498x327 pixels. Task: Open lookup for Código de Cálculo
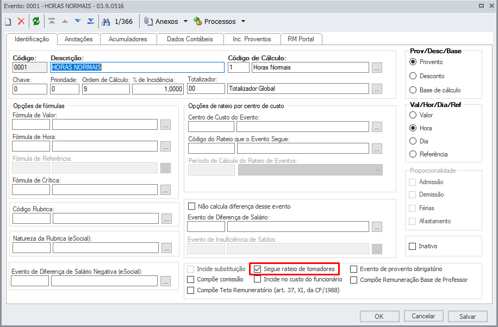[x=377, y=67]
